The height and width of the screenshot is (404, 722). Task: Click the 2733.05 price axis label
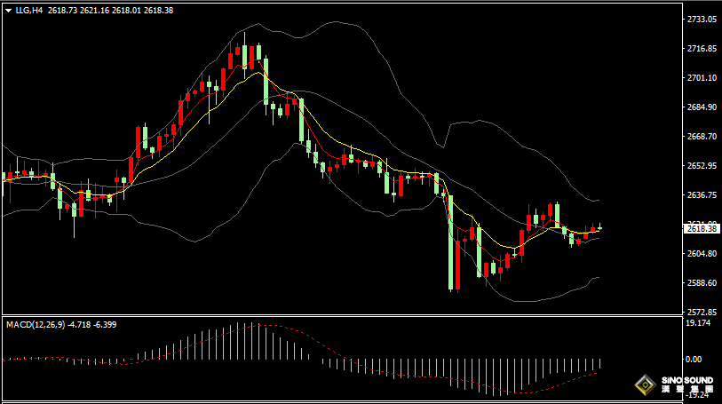point(702,19)
